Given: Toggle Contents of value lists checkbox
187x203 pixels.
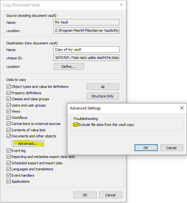Looking at the screenshot, I should (x=9, y=130).
